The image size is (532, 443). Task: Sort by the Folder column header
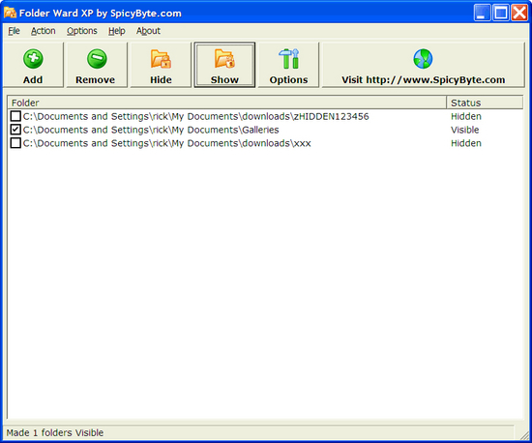pyautogui.click(x=227, y=103)
